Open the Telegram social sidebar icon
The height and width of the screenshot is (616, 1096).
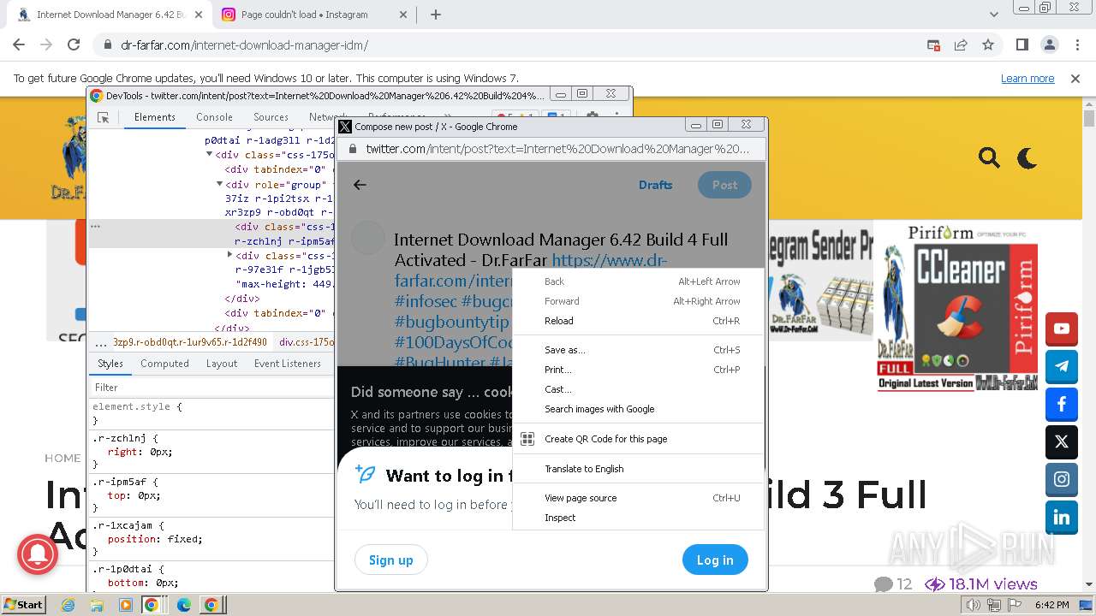click(1062, 366)
